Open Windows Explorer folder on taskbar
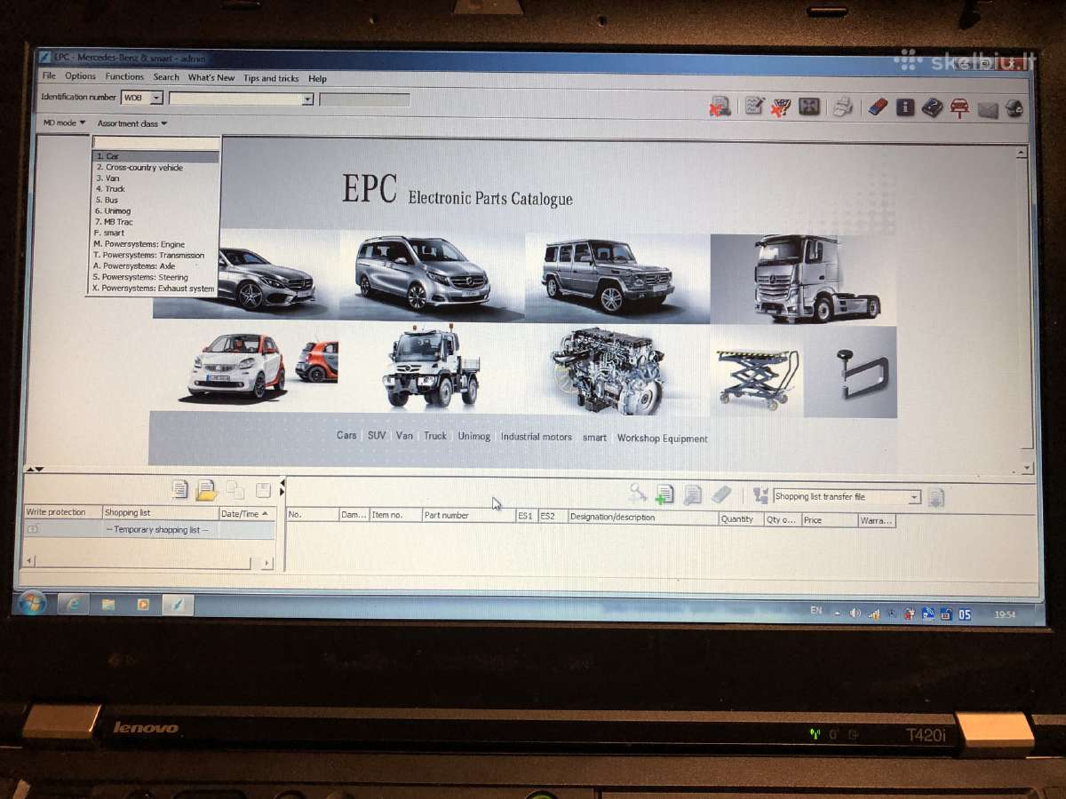This screenshot has width=1066, height=799. 108,605
